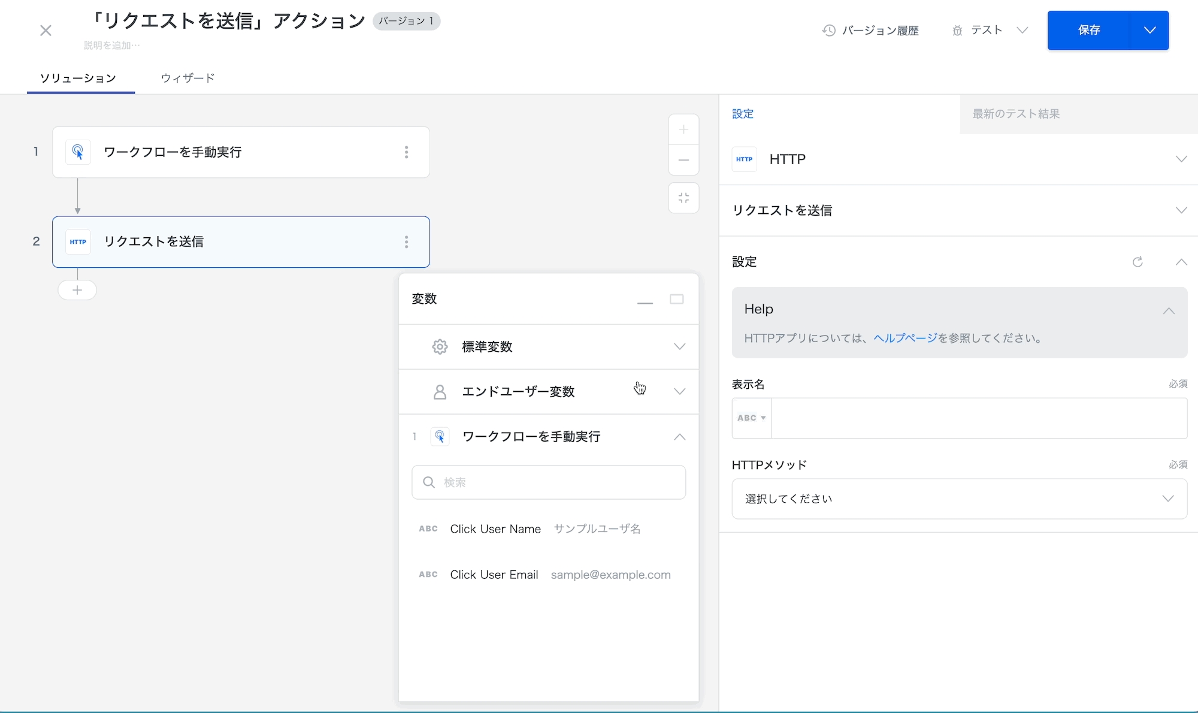Expand the 標準変数 section
Viewport: 1198px width, 713px height.
click(x=679, y=347)
